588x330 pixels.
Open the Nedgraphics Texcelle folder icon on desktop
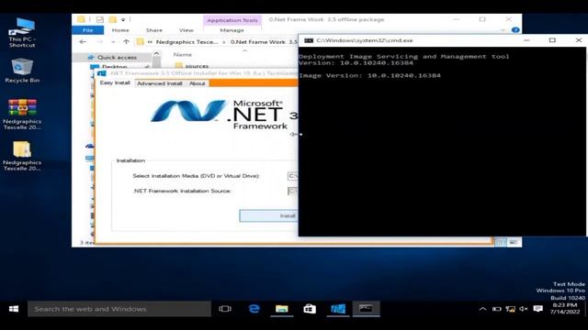tap(22, 156)
